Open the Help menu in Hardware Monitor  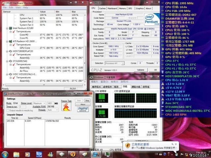pyautogui.click(x=25, y=8)
